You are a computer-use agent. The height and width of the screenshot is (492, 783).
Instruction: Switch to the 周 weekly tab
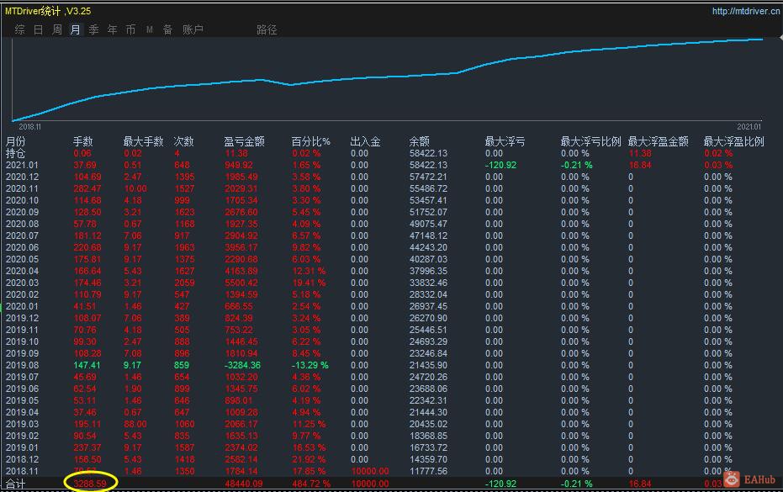pyautogui.click(x=57, y=29)
